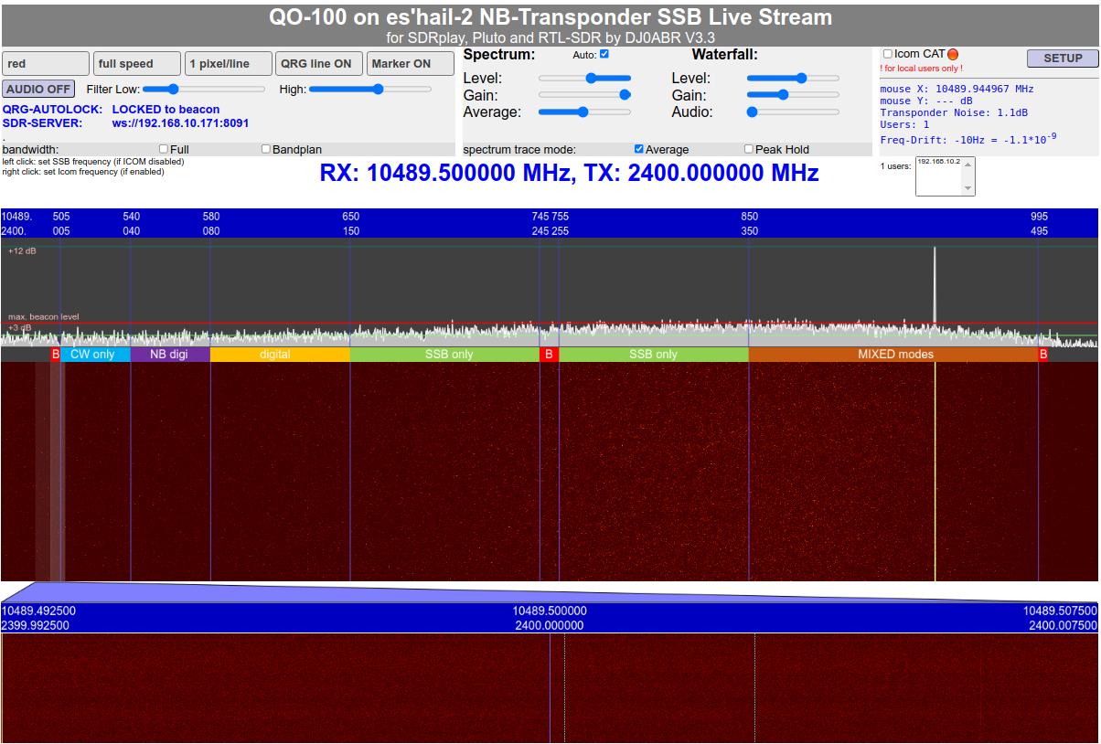This screenshot has width=1101, height=744.
Task: Select the NB digi band segment
Action: [x=169, y=354]
